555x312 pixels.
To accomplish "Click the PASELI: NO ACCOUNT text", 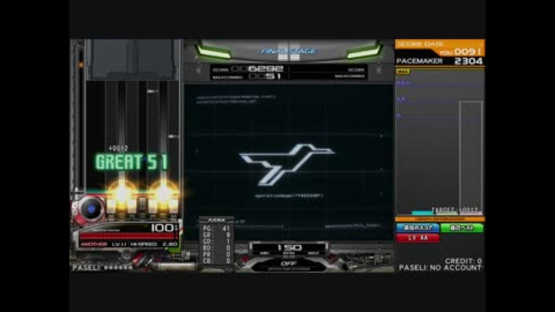I will (x=440, y=268).
